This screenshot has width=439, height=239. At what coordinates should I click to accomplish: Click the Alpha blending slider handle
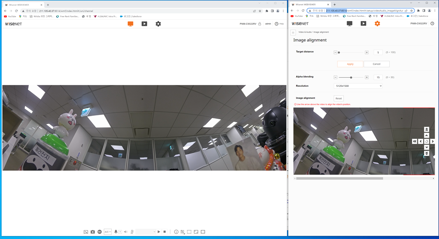pyautogui.click(x=351, y=77)
